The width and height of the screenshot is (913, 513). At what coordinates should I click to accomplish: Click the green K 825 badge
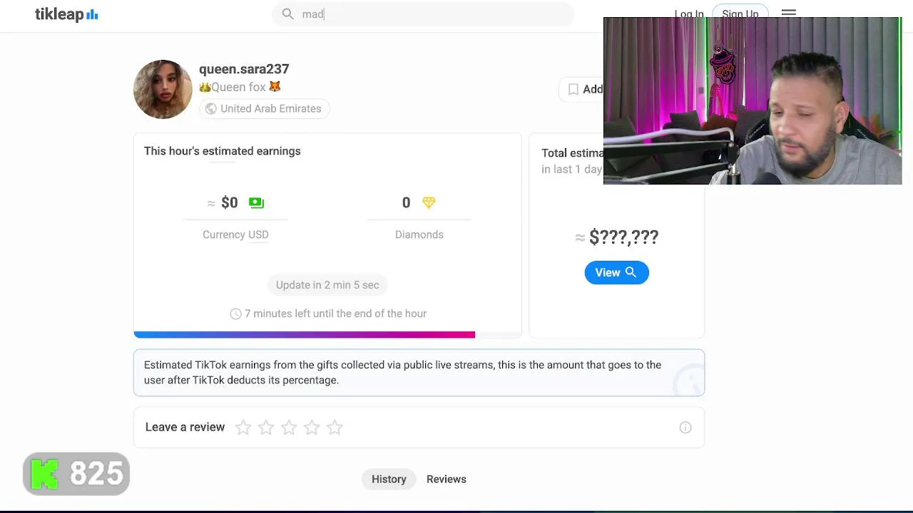76,474
